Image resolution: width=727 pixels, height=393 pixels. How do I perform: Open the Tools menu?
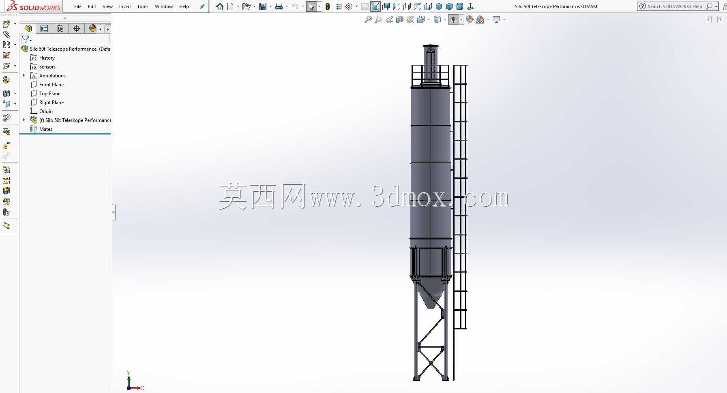(143, 6)
